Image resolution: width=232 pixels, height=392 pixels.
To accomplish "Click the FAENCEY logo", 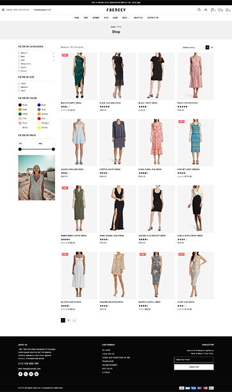I will (116, 10).
